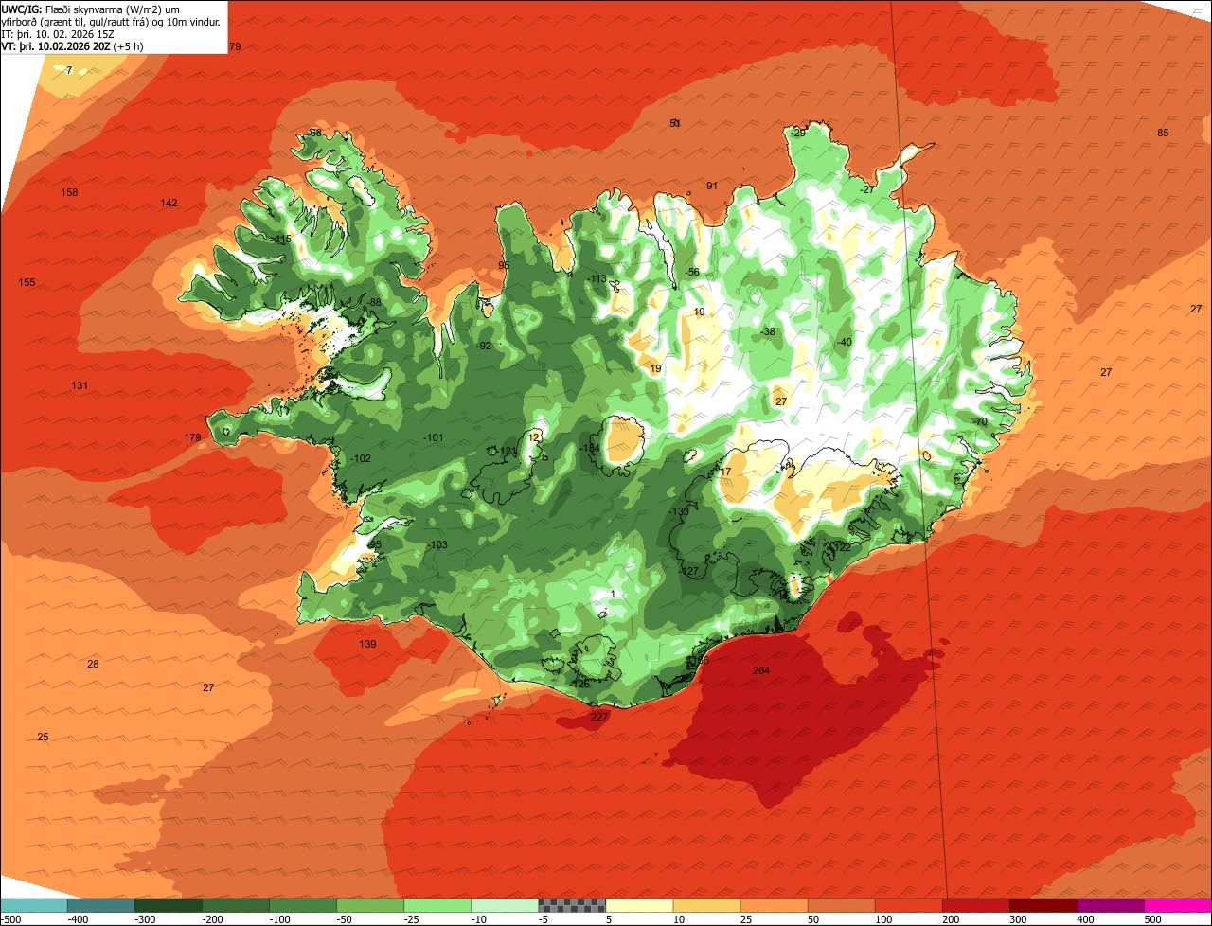Click the legend swatch between -200 and -100

tap(236, 905)
